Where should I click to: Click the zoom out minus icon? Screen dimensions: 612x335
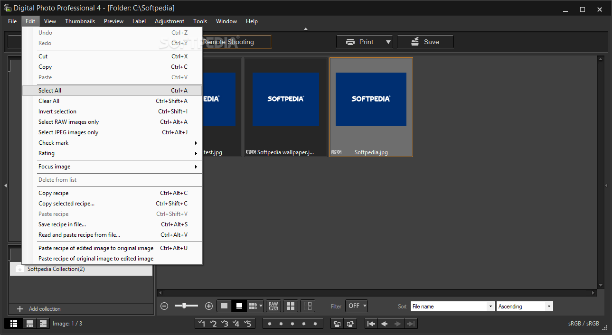(164, 306)
